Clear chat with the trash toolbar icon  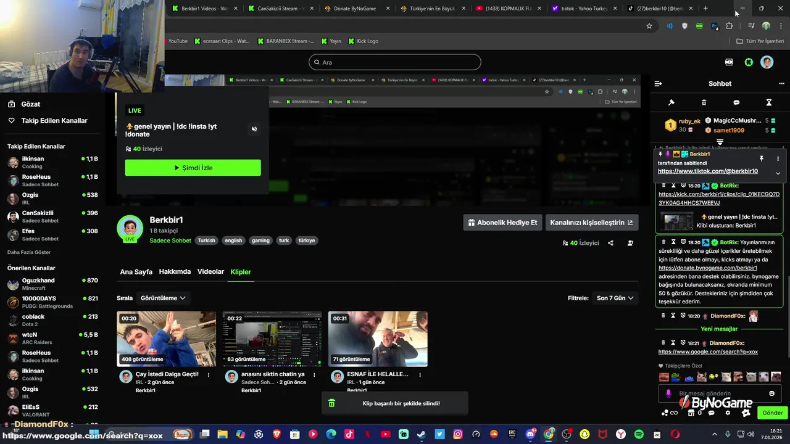point(704,102)
